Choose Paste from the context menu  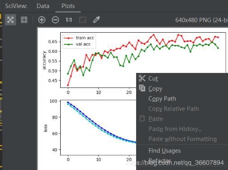(x=156, y=119)
